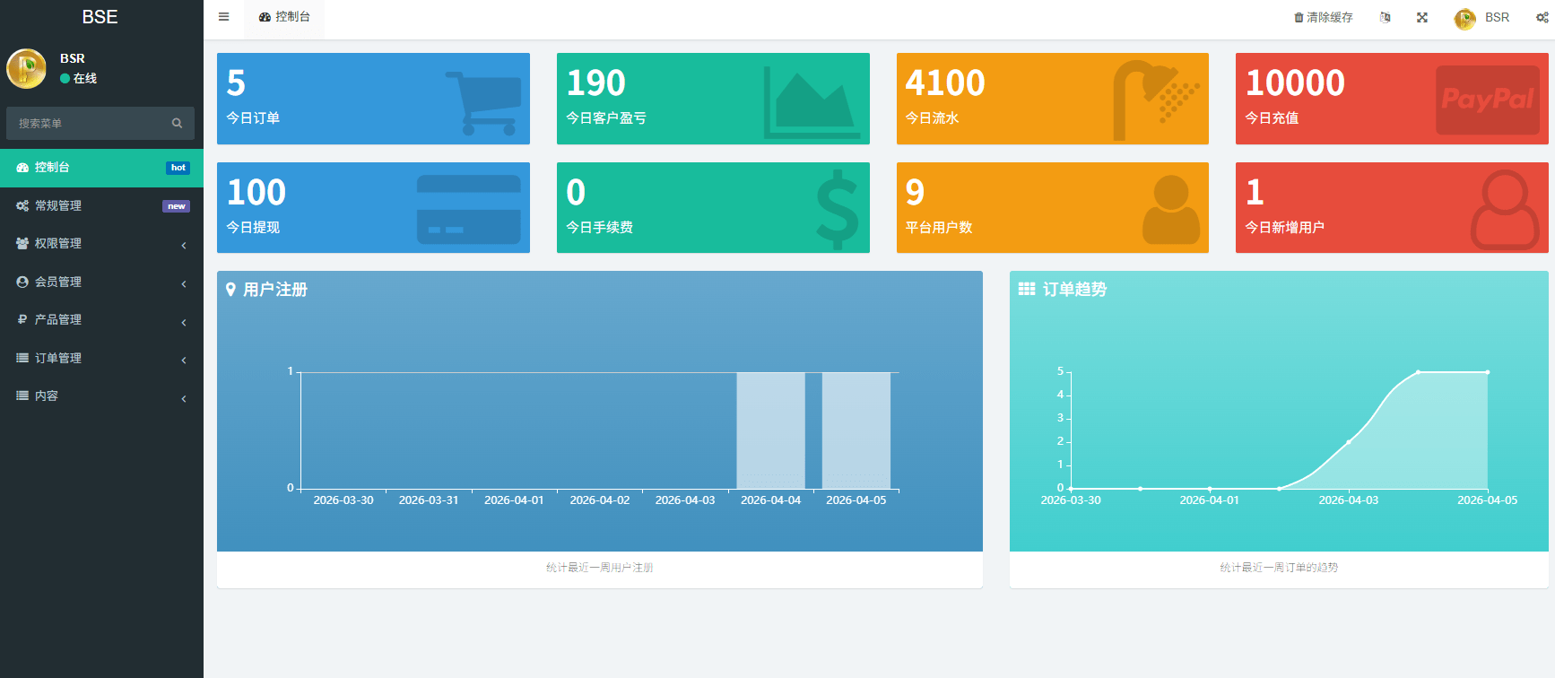Screen dimensions: 1555x678
Task: Click the 2026-04-04 bar in 用户注册 chart
Action: click(770, 430)
